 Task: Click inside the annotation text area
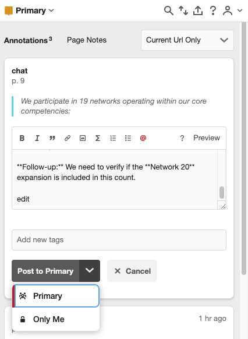[115, 179]
